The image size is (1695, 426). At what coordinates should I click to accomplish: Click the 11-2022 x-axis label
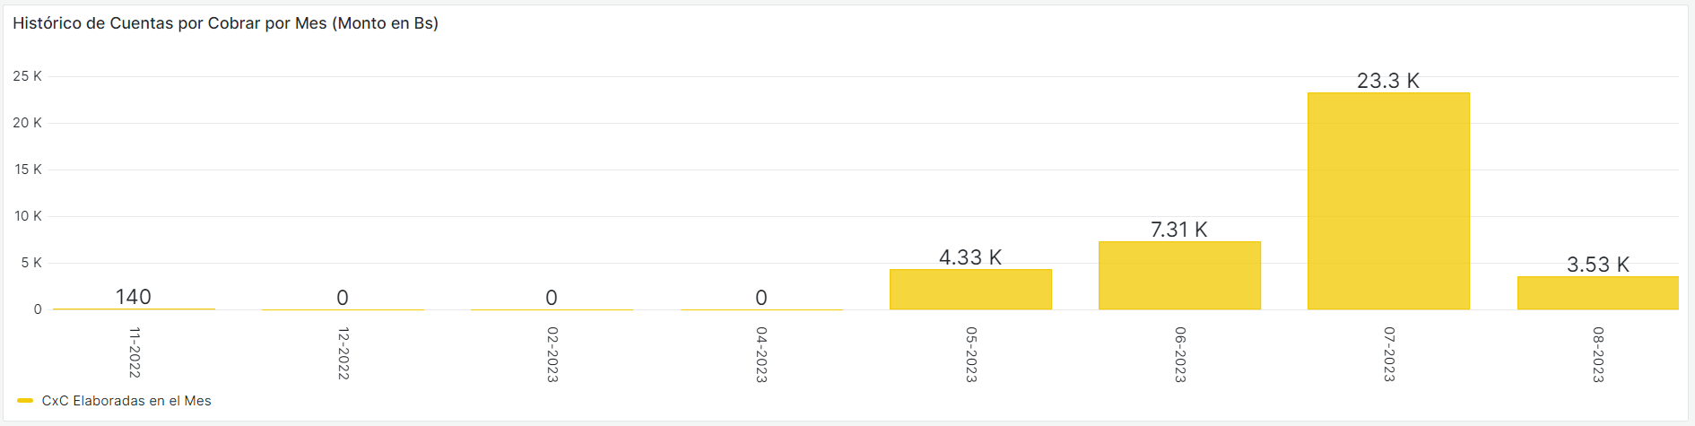135,352
